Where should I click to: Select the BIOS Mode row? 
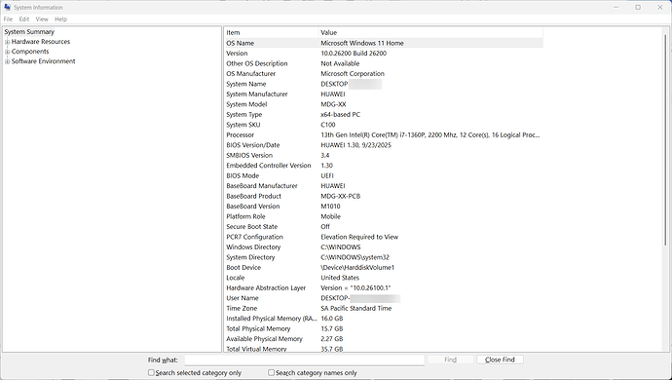tap(384, 175)
